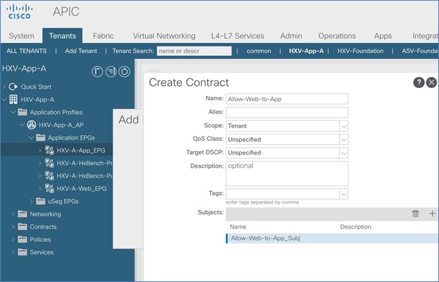Collapse the Application EPGs node
The image size is (439, 282).
pos(31,137)
